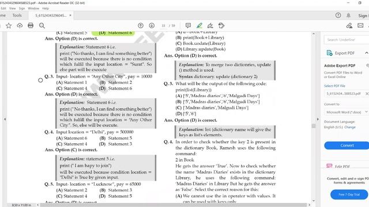Print the document using the printer icon
The image size is (369, 207).
31,25
